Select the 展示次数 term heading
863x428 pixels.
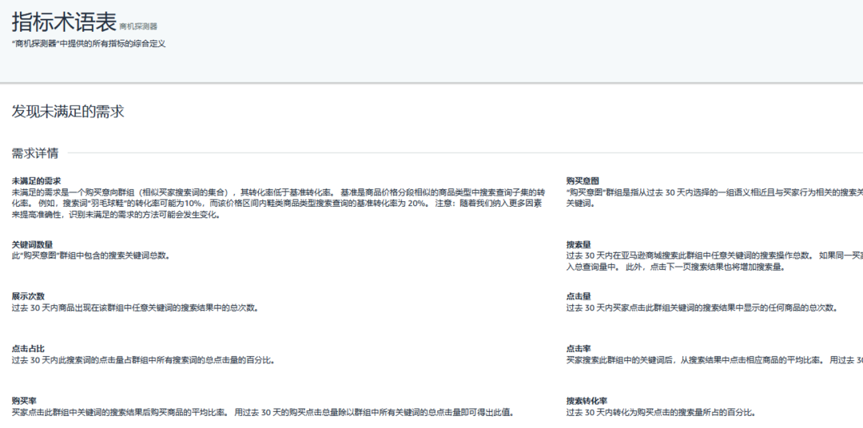pyautogui.click(x=28, y=296)
